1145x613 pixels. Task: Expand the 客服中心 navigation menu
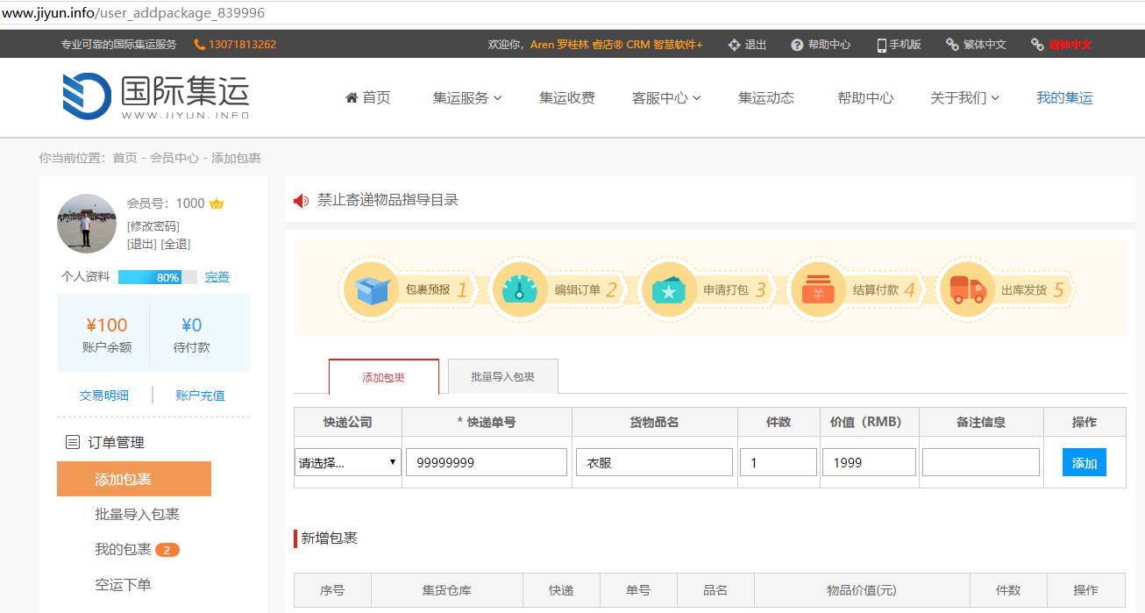pyautogui.click(x=665, y=98)
